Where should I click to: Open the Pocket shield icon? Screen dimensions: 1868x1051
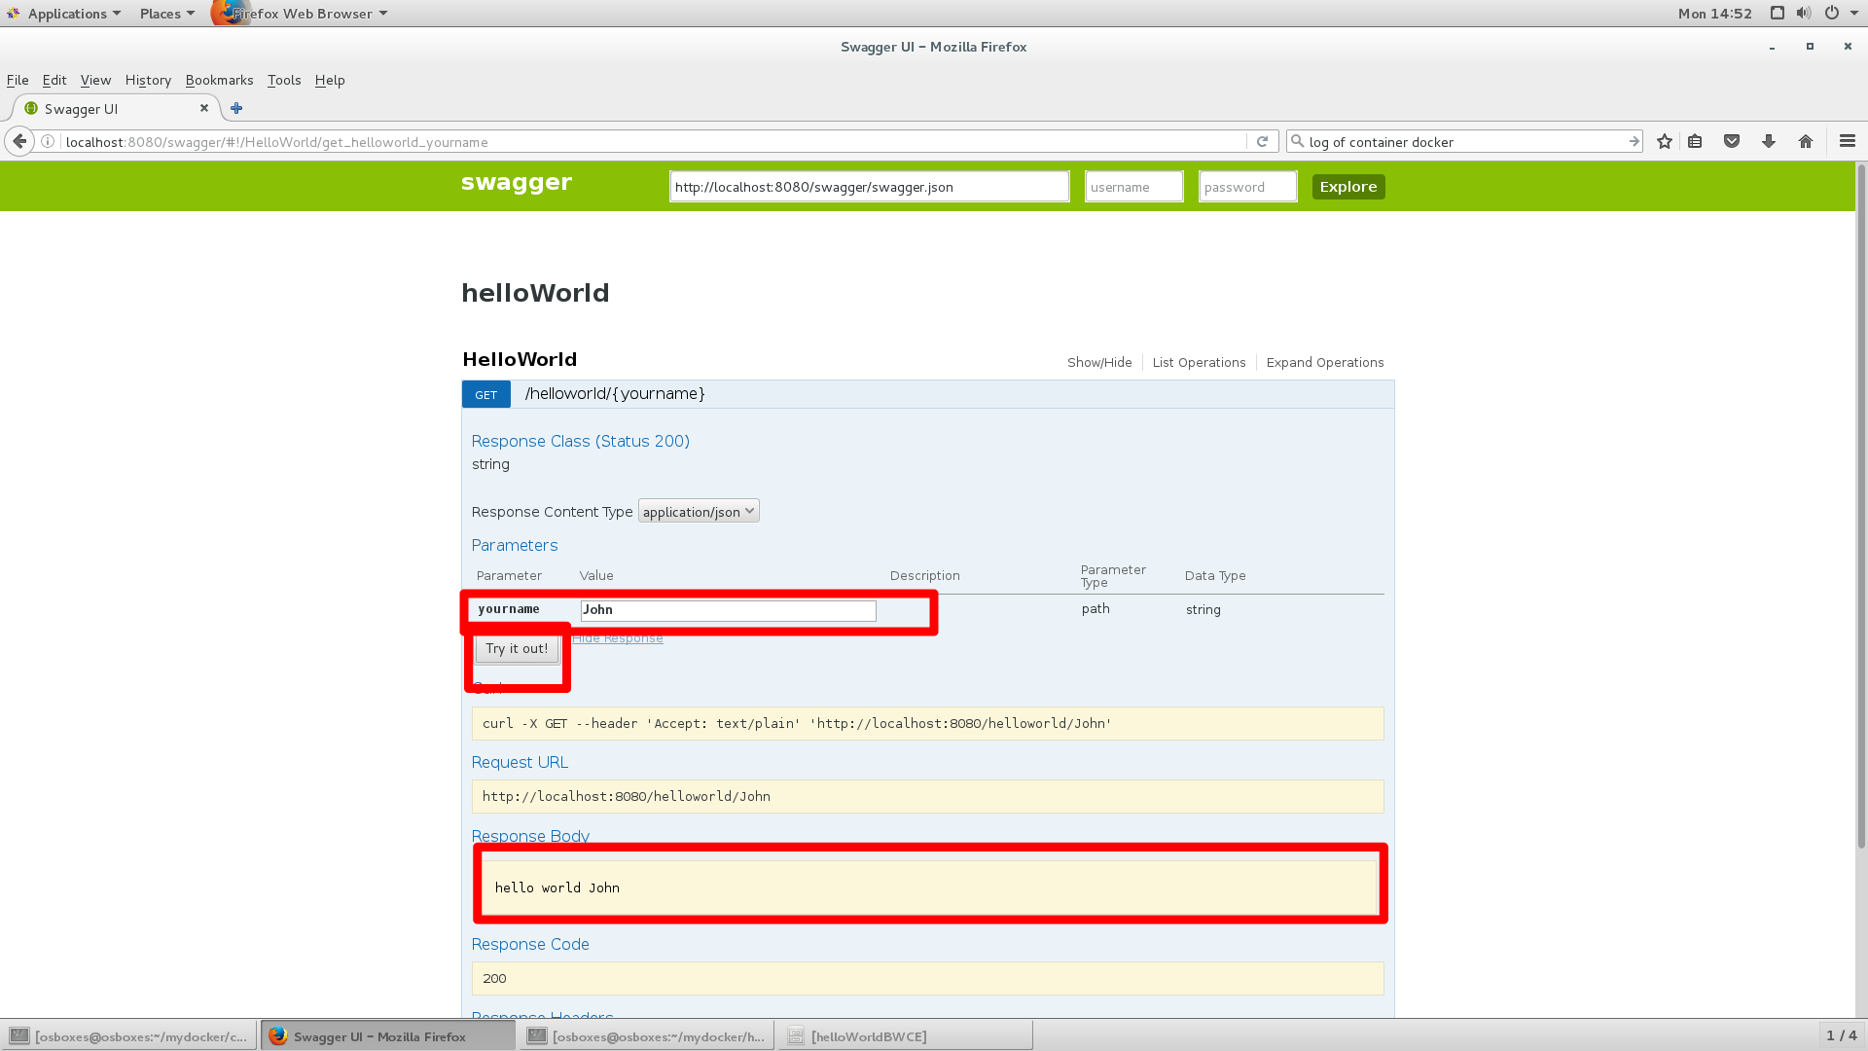click(1732, 141)
